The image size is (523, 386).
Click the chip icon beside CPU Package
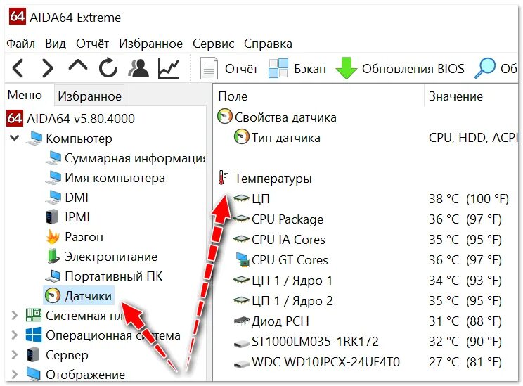coord(242,219)
